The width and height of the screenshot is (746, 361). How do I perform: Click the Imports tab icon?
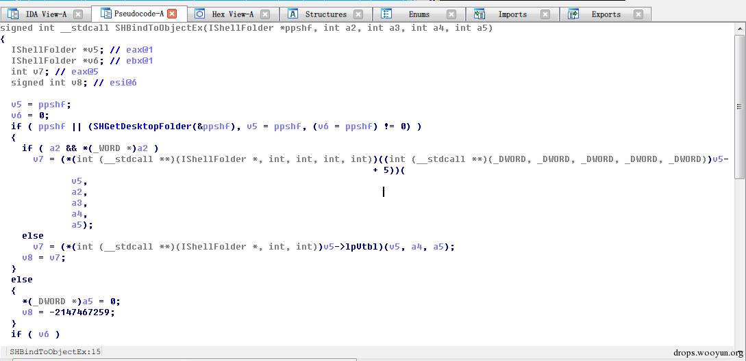pyautogui.click(x=480, y=14)
